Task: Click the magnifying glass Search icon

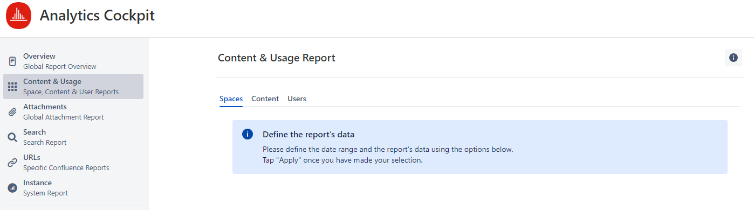Action: click(x=12, y=137)
